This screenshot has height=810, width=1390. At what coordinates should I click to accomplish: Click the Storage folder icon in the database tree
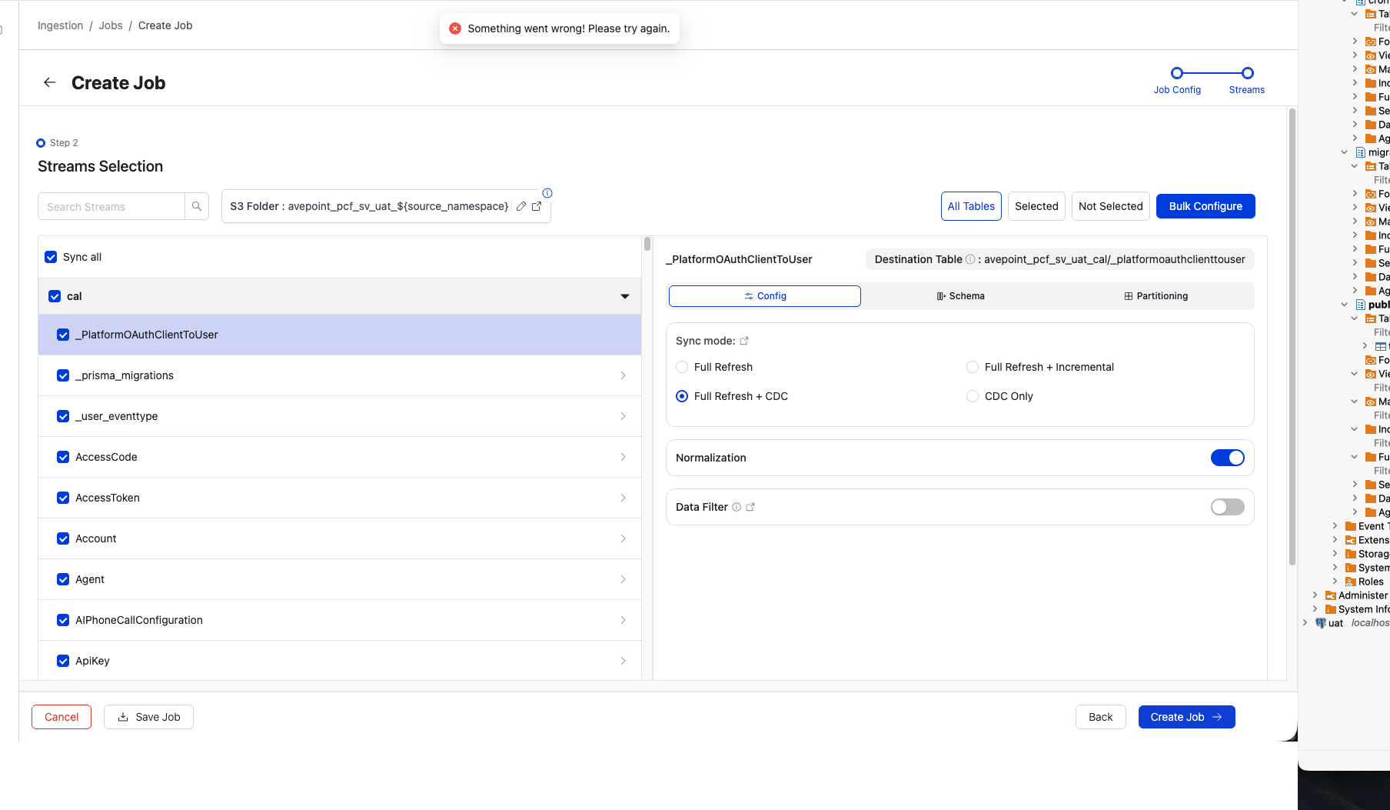(1351, 554)
